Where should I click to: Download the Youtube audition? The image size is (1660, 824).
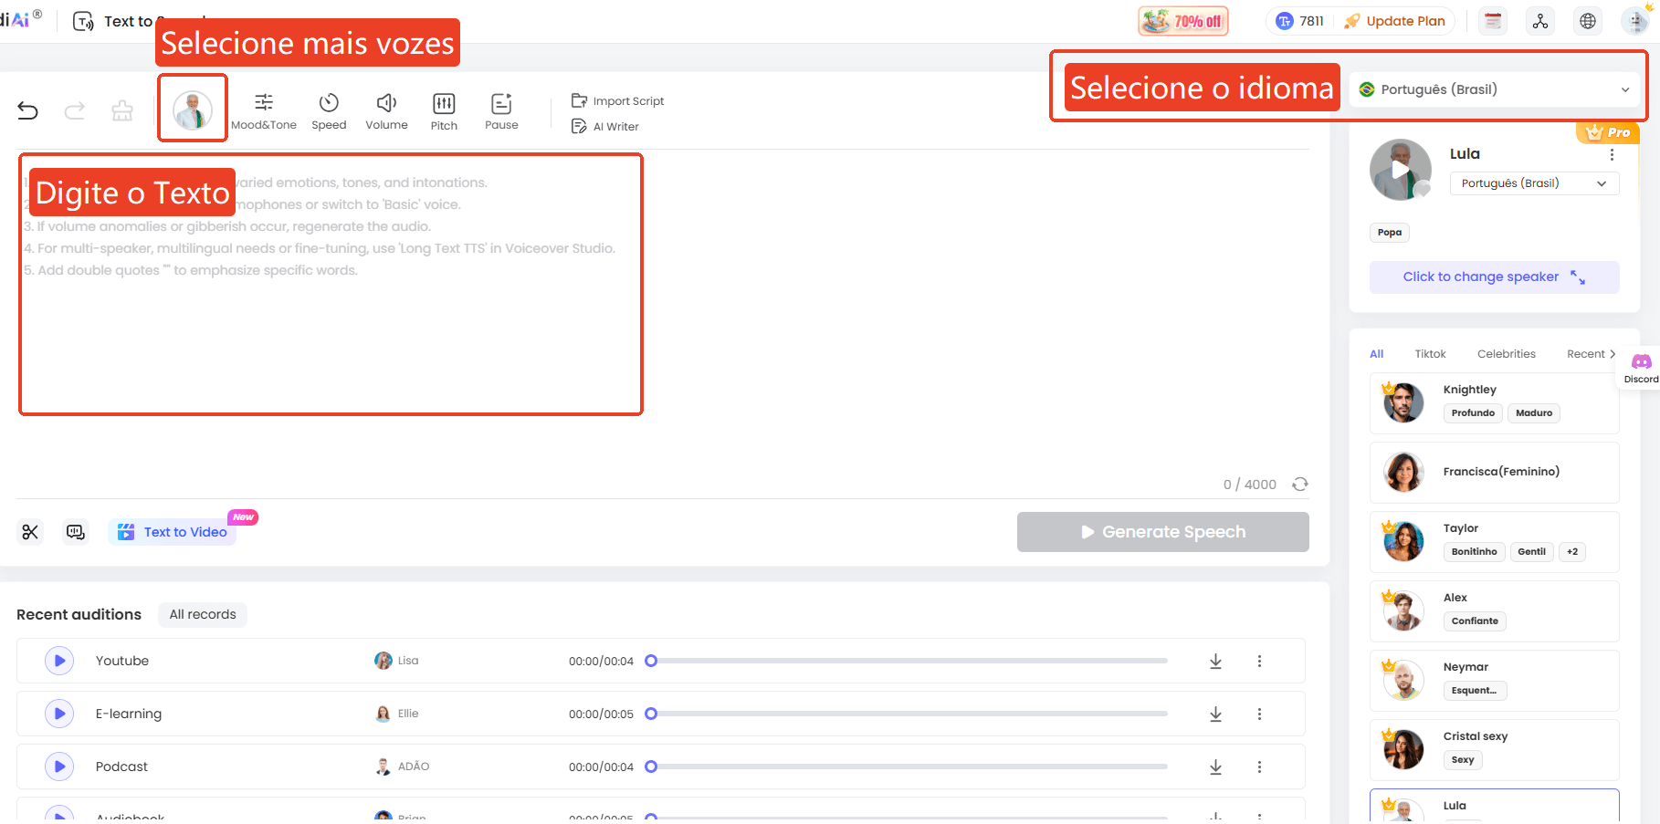(x=1215, y=661)
